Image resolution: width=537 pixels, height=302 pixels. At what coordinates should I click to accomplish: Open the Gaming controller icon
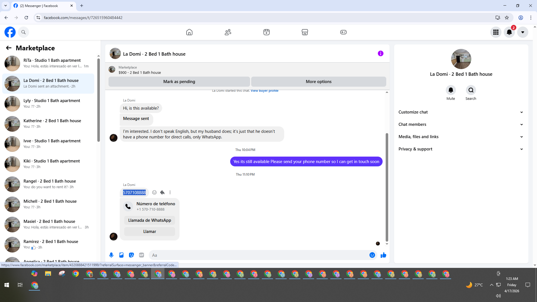(343, 32)
